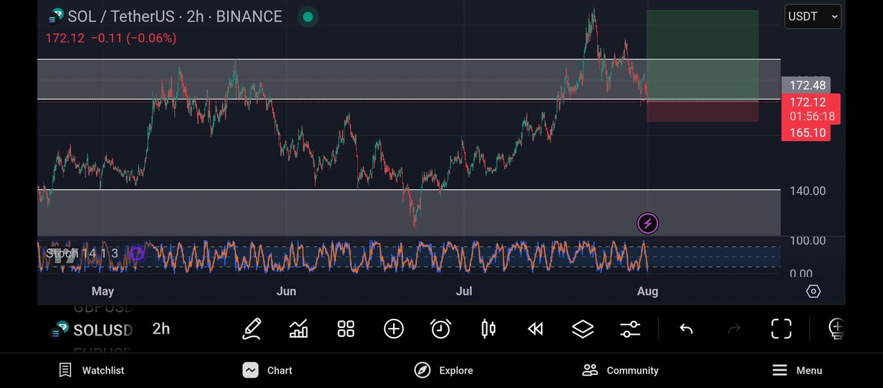Image resolution: width=883 pixels, height=388 pixels.
Task: Open the SOLUSD symbol selector in the toolbar
Action: pyautogui.click(x=92, y=330)
